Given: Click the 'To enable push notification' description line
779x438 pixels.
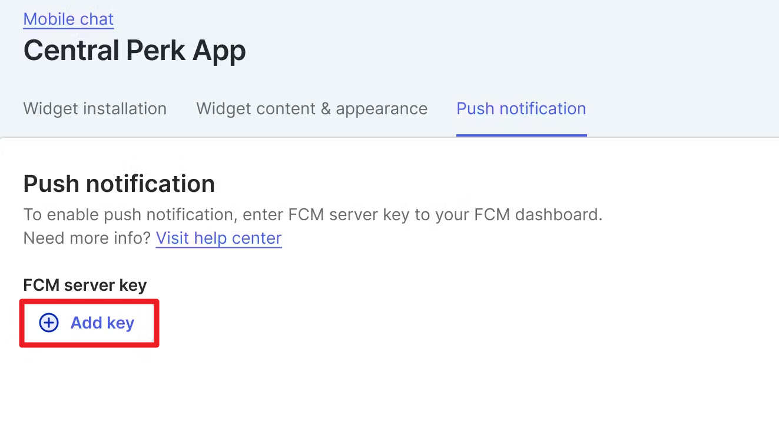Looking at the screenshot, I should point(313,214).
